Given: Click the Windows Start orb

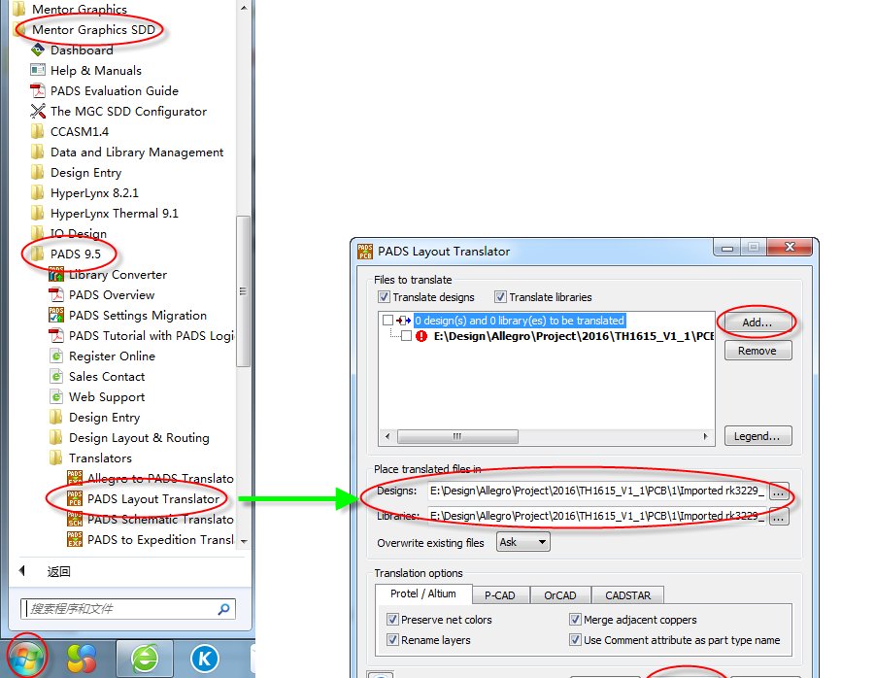Looking at the screenshot, I should [x=27, y=658].
